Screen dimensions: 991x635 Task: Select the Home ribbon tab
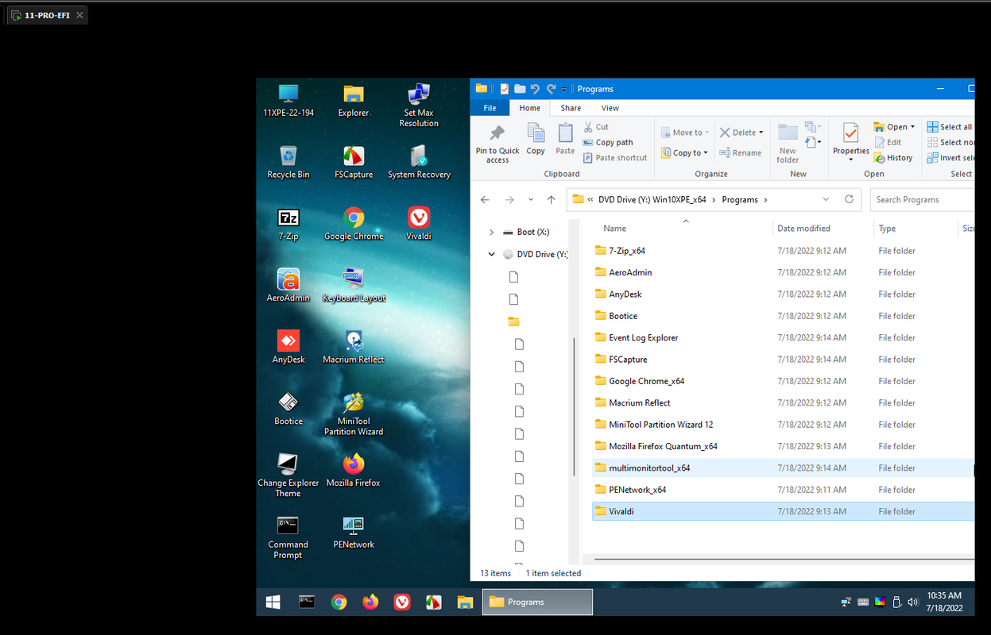[530, 108]
